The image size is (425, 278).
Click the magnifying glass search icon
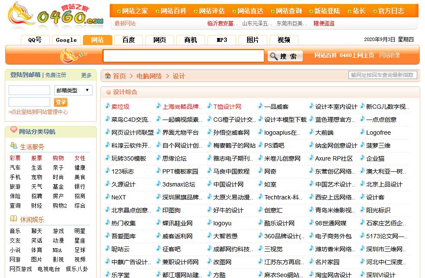coord(273,56)
